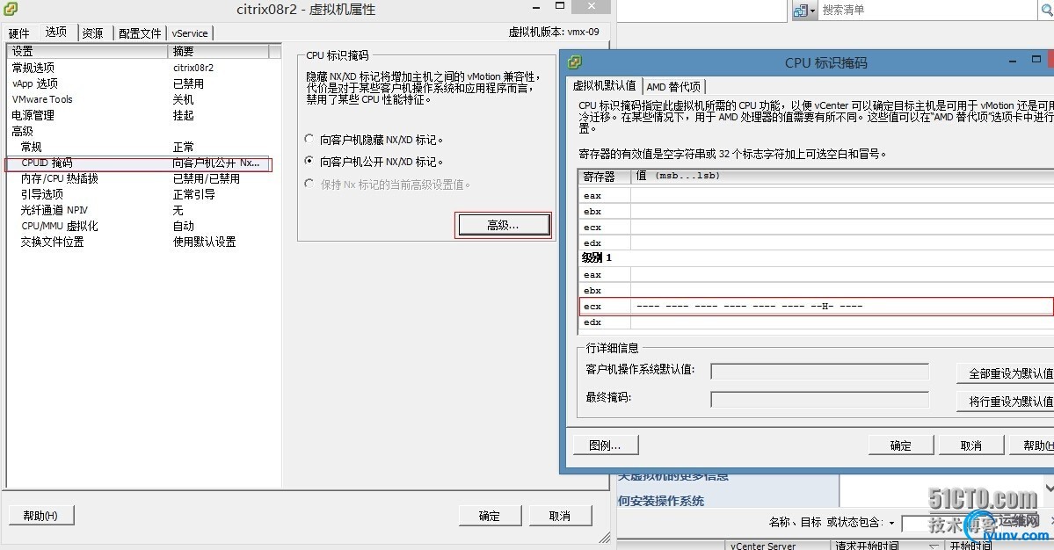This screenshot has height=550, width=1054.
Task: Click the 何安装操作系统 link in background window
Action: pos(661,501)
